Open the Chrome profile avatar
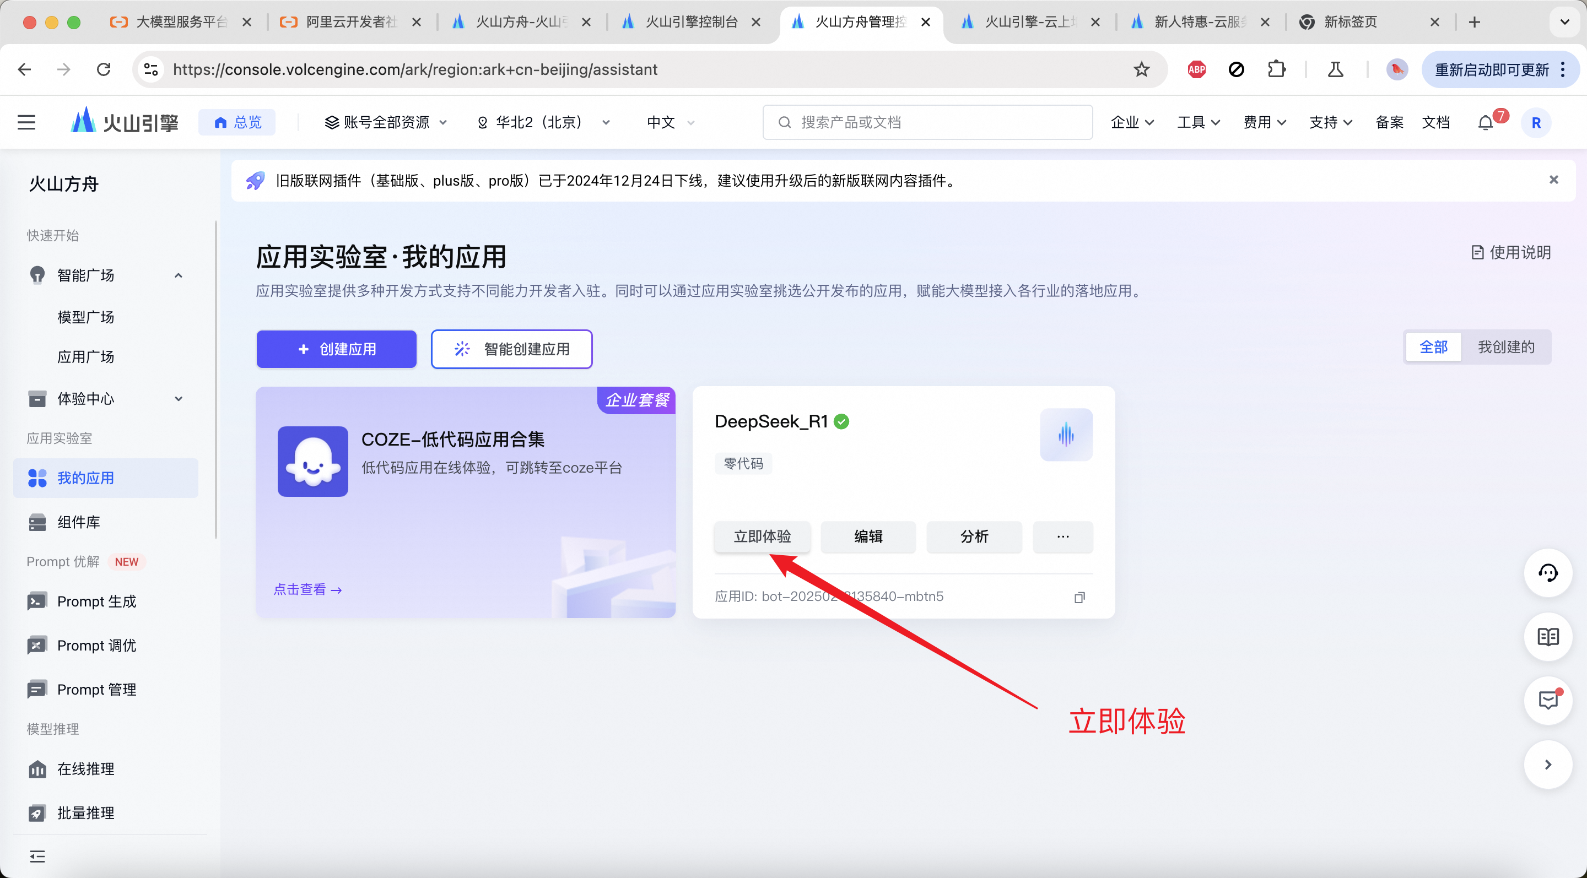The height and width of the screenshot is (878, 1587). click(x=1397, y=69)
